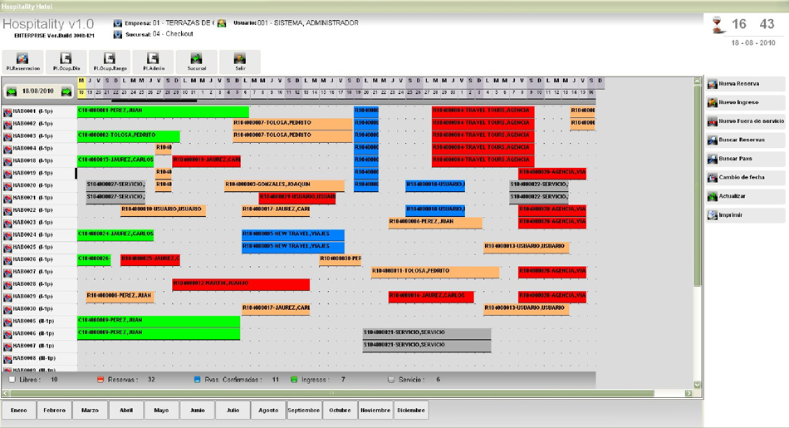The width and height of the screenshot is (789, 428).
Task: Open the Pl.Ocup.Rango occupancy view
Action: 110,62
